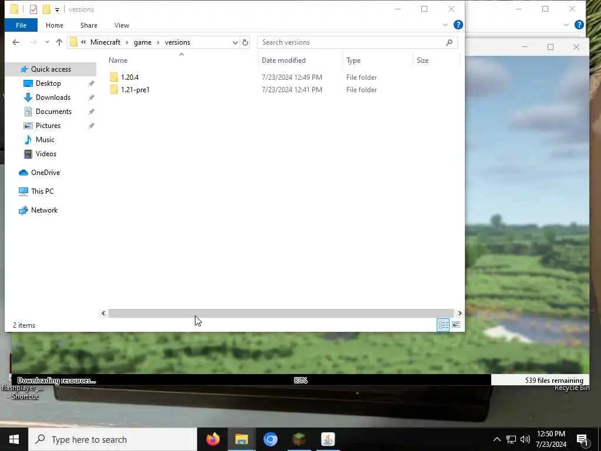The width and height of the screenshot is (601, 451).
Task: Open OneDrive in the navigation pane
Action: coord(45,173)
